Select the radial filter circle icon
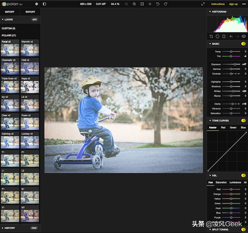 click(x=217, y=36)
